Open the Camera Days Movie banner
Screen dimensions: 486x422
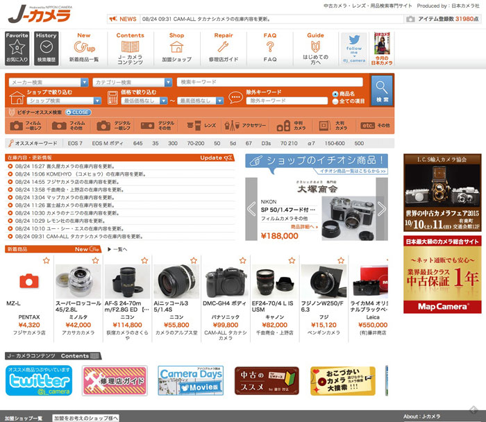pyautogui.click(x=191, y=381)
